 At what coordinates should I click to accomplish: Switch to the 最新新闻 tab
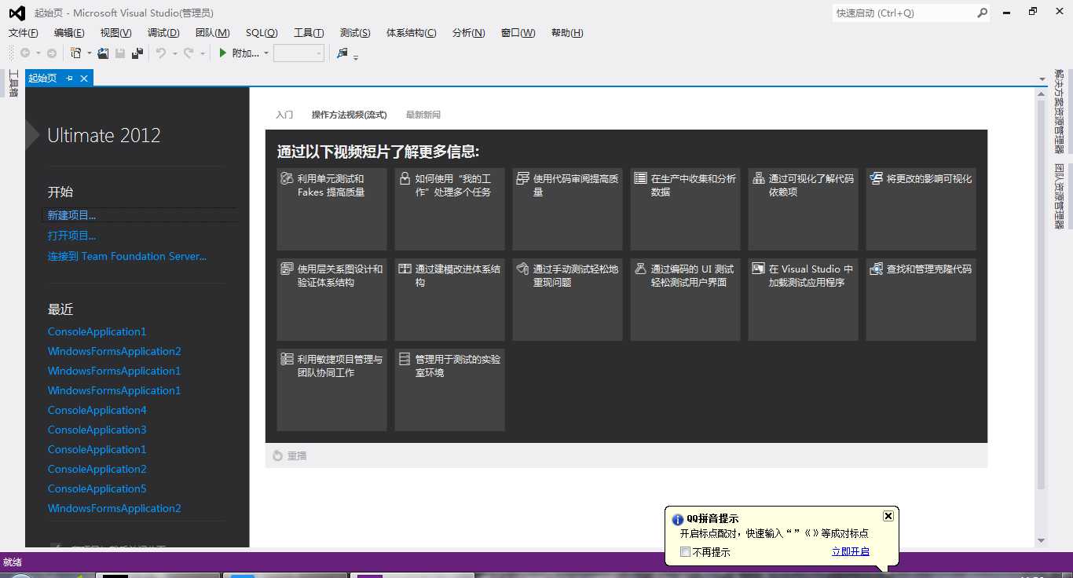(x=423, y=115)
